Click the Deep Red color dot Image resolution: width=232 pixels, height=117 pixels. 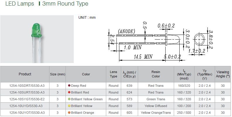coord(69,86)
